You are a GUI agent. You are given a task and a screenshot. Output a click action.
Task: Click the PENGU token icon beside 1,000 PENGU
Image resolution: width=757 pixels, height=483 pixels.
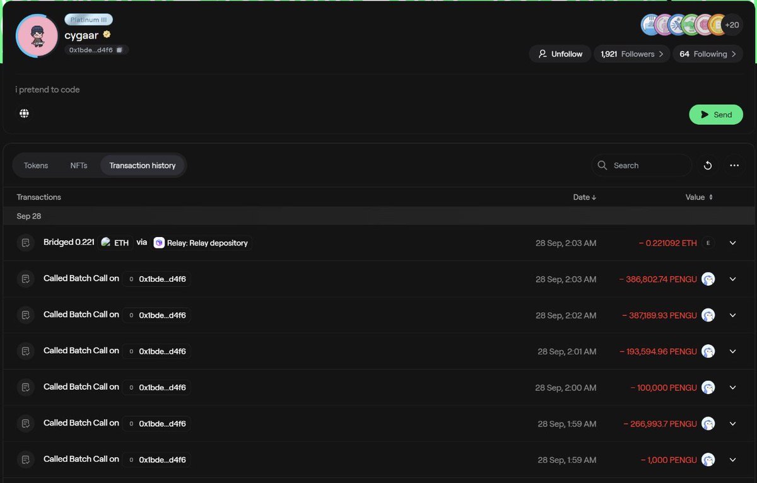coord(708,460)
